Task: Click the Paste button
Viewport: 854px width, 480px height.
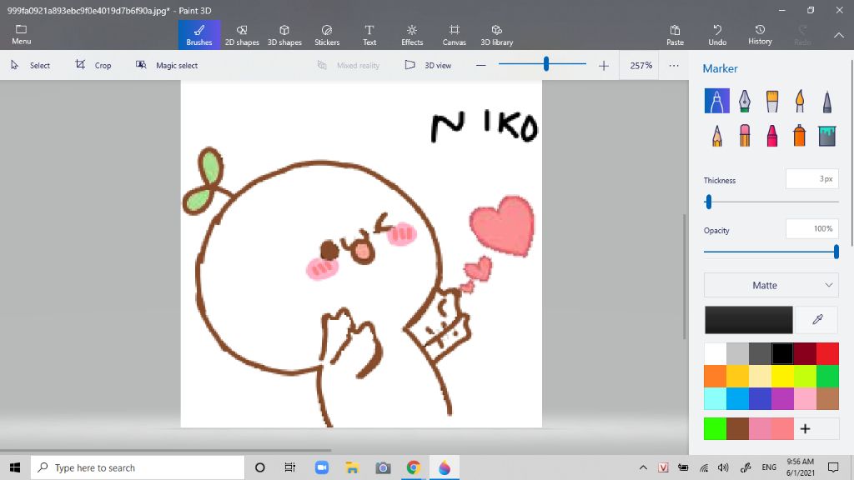Action: point(675,35)
